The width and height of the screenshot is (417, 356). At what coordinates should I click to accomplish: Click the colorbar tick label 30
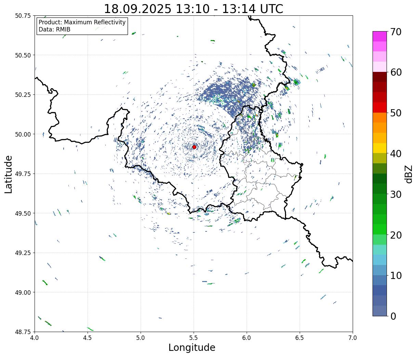pos(396,194)
